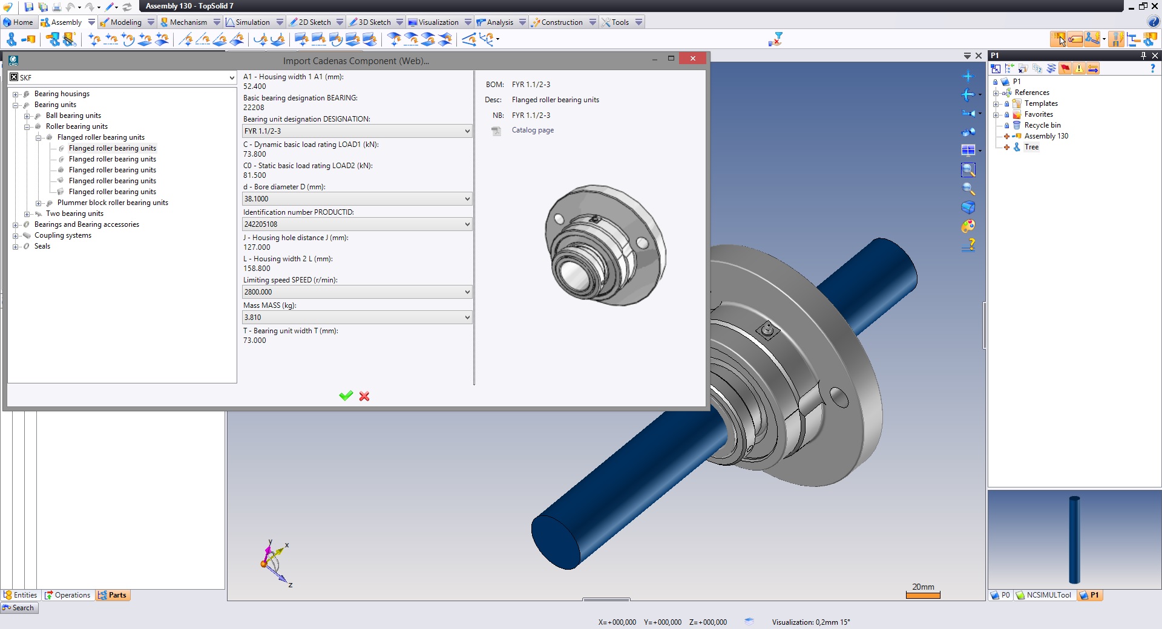Click the Search button at bottom left
Image resolution: width=1162 pixels, height=629 pixels.
tap(19, 608)
